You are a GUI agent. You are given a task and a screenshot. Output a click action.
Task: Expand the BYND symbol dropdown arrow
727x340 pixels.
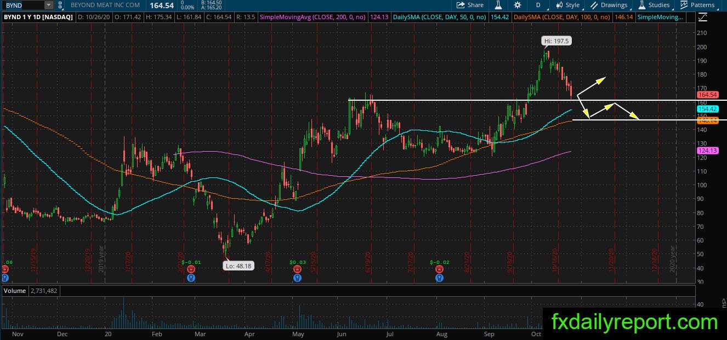click(49, 5)
